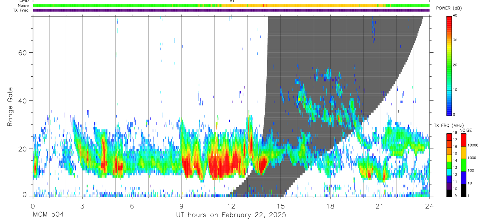Click the 'NOISE' legend title

click(x=466, y=130)
